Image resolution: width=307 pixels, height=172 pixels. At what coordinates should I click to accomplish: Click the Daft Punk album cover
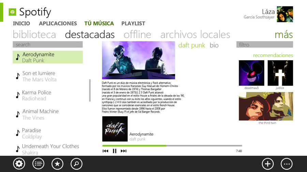tap(115, 129)
